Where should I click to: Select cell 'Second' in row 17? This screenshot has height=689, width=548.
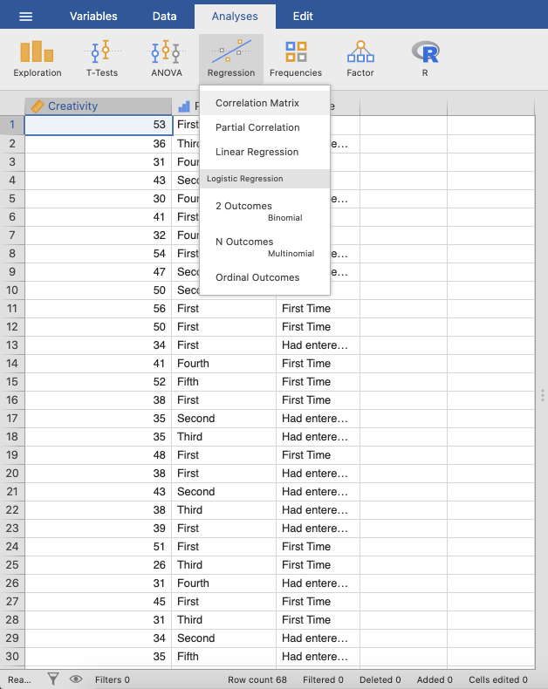coord(224,419)
